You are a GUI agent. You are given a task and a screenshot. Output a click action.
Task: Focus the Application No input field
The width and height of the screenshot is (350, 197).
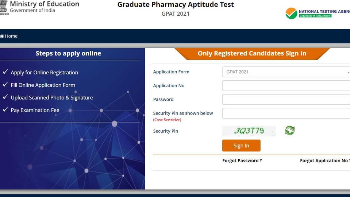tap(286, 86)
